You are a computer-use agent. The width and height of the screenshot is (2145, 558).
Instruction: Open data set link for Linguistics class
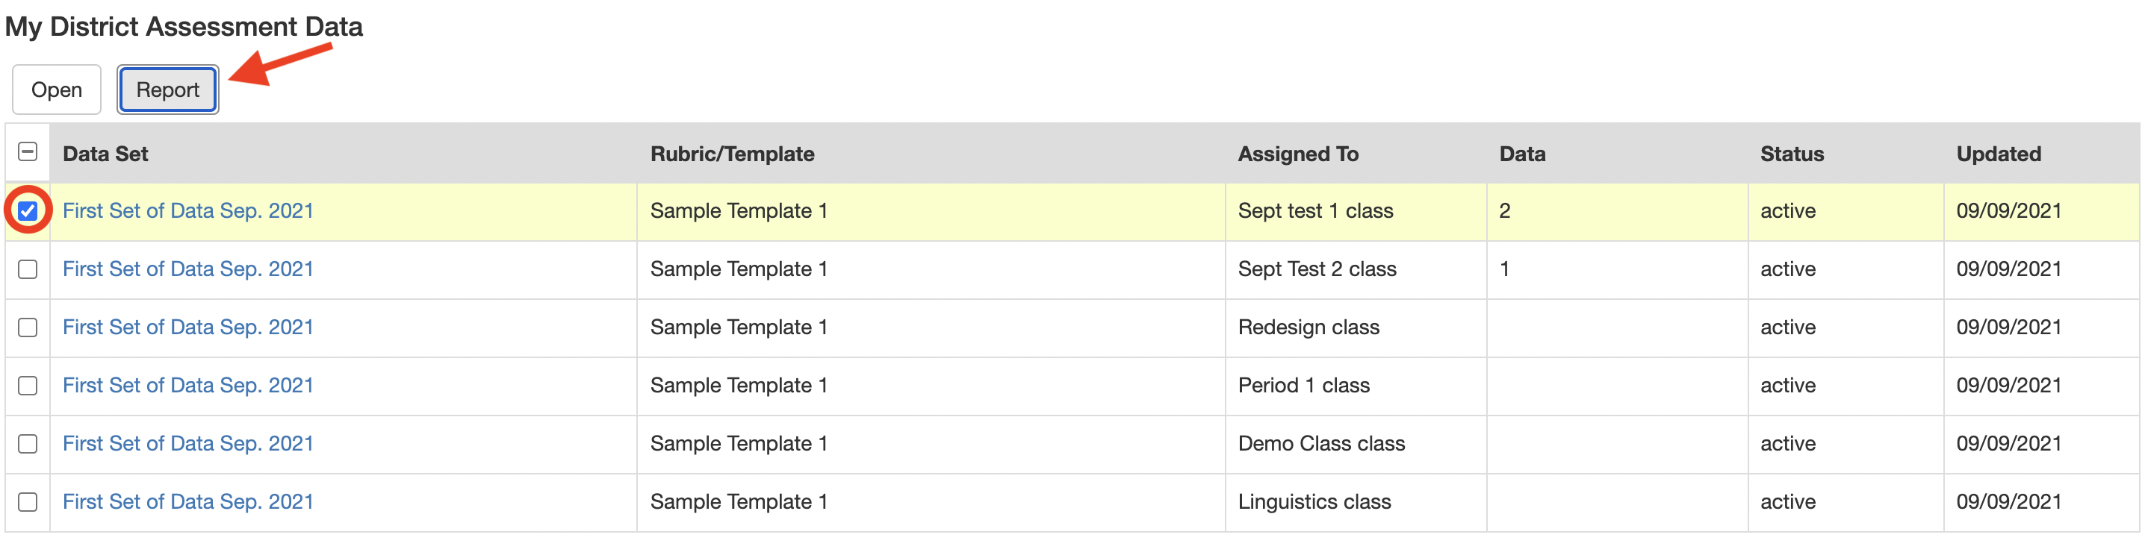(x=188, y=502)
